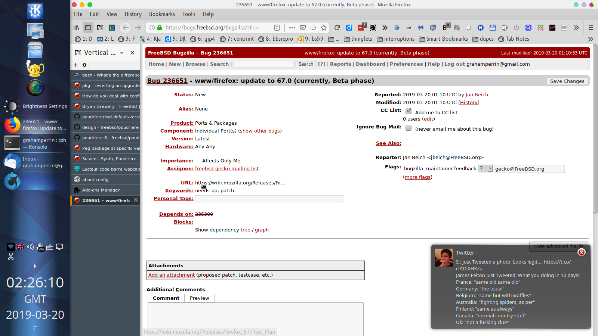Open the KDE application launcher

(35, 11)
